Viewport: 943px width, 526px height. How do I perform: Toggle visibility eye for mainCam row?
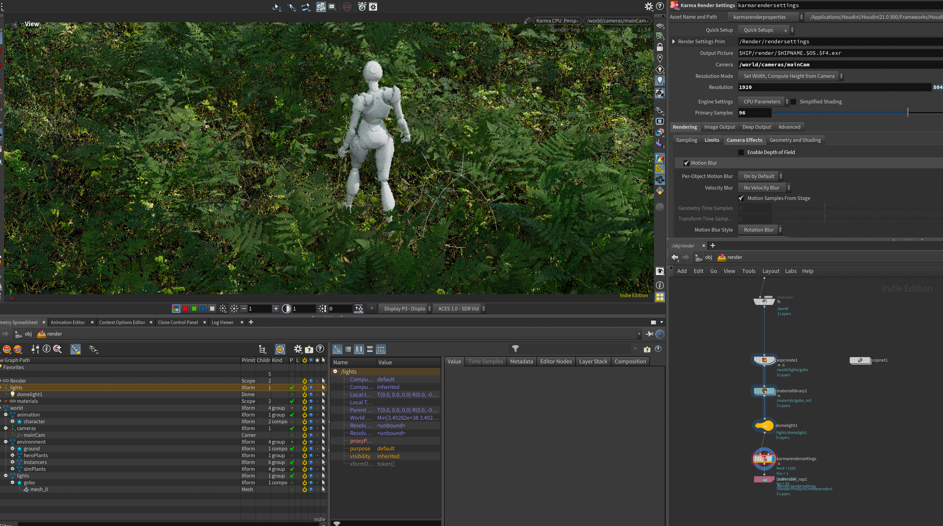pos(311,435)
